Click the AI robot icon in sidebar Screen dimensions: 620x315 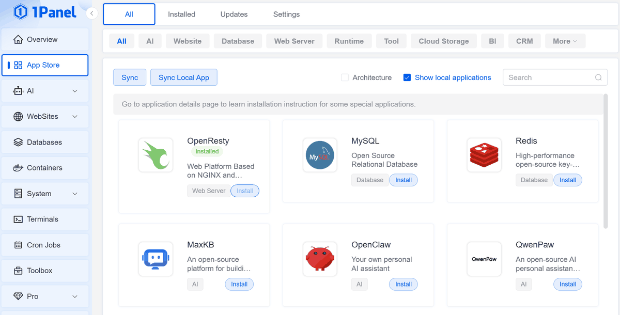pyautogui.click(x=18, y=91)
